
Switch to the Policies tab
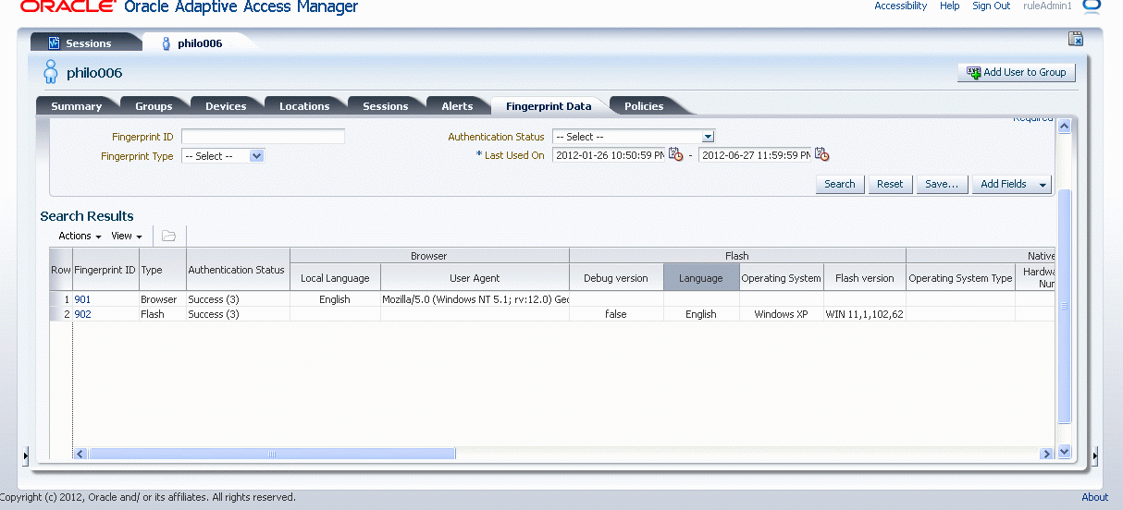coord(644,106)
